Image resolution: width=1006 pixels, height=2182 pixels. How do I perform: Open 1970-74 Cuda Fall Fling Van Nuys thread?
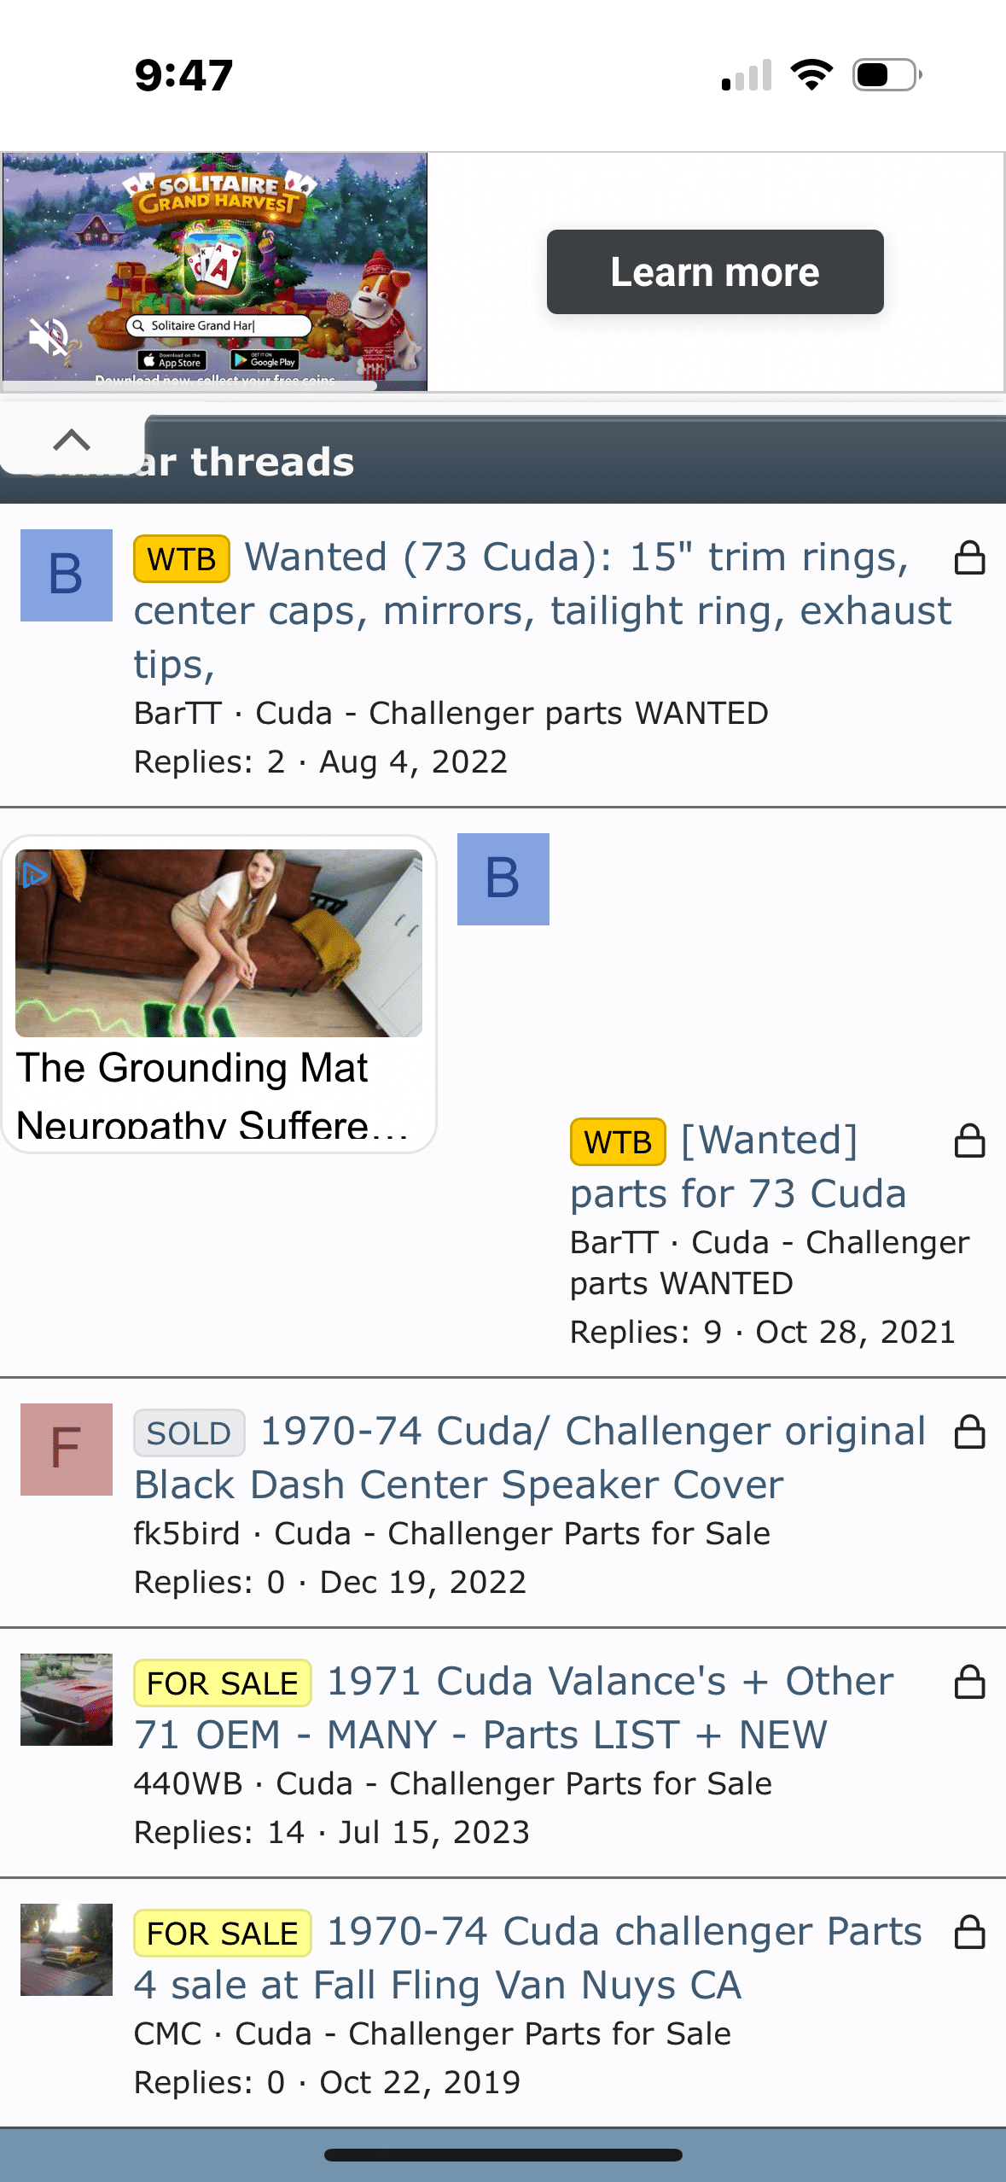(529, 1958)
